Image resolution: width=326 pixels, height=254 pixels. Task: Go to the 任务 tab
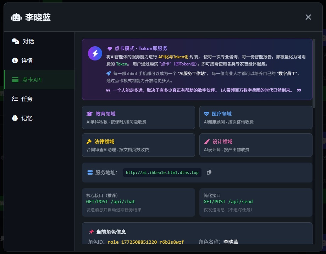coord(39,99)
